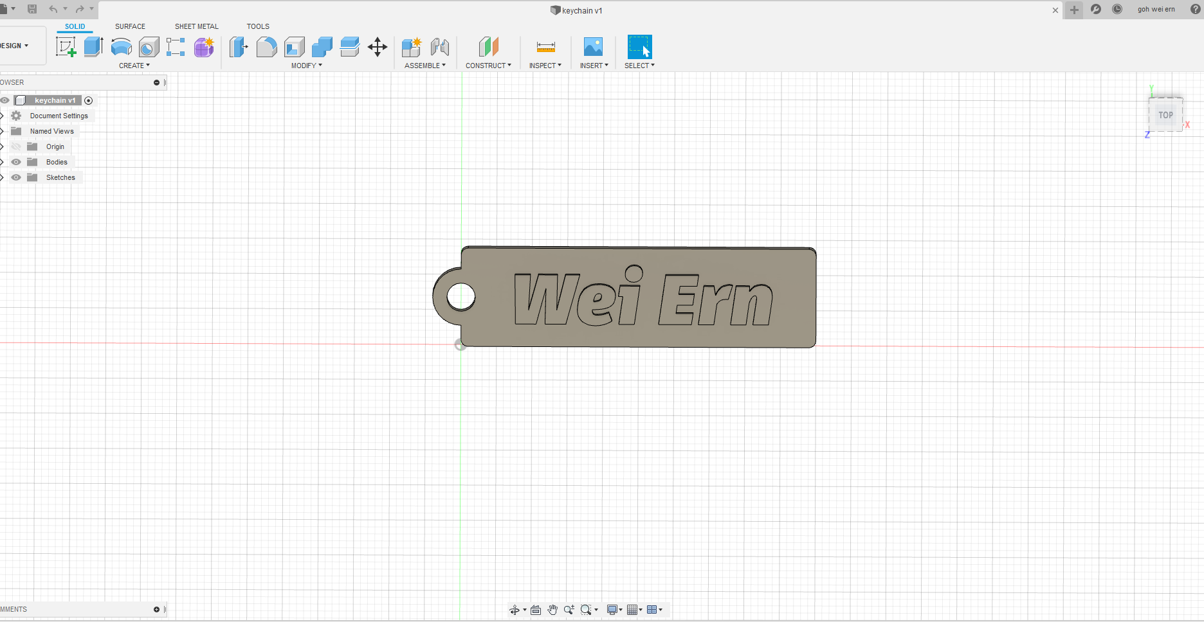Select the keychain v1 document tab

pos(577,10)
